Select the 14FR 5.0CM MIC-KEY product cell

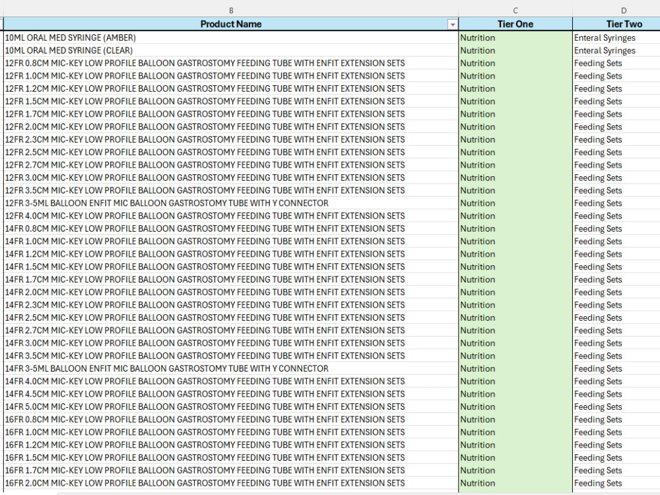pos(230,407)
